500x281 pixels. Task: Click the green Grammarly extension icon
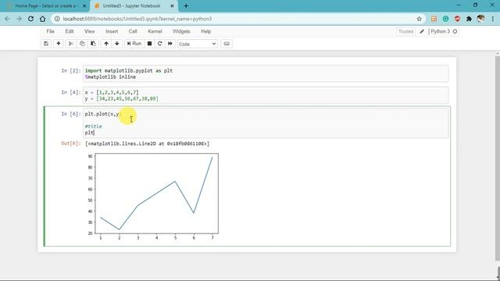click(x=445, y=19)
